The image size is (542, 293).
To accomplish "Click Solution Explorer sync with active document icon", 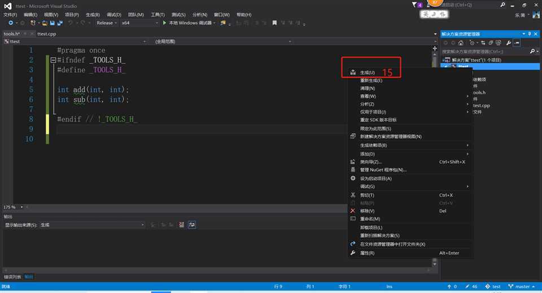I will pyautogui.click(x=483, y=43).
